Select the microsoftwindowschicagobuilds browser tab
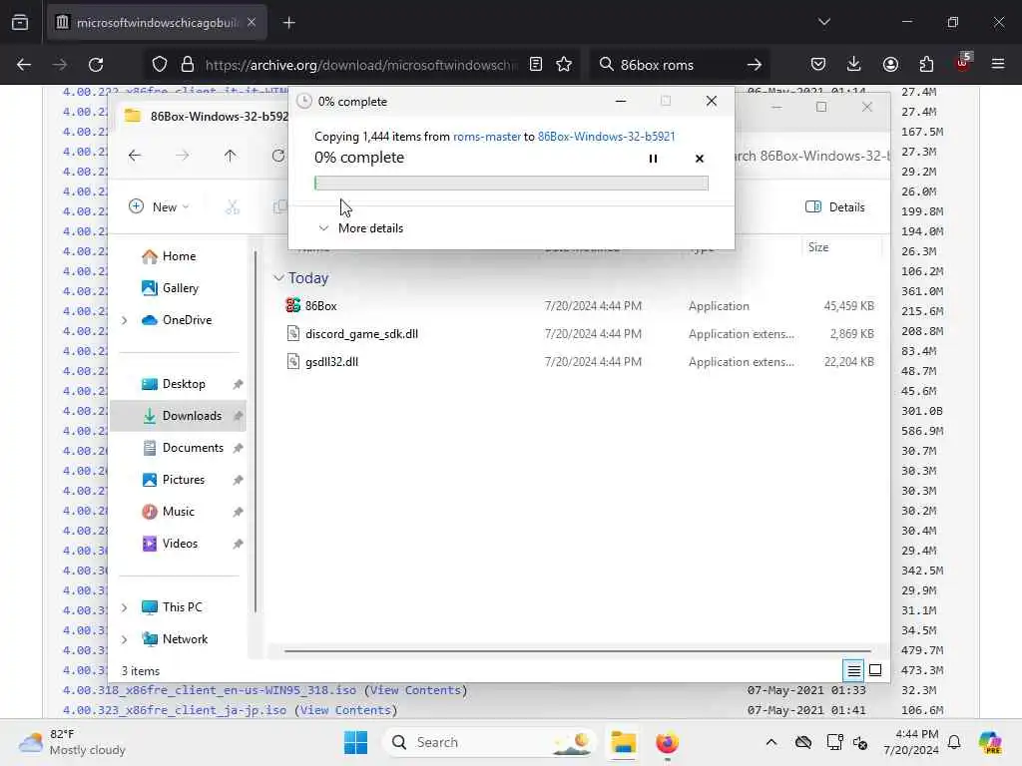Viewport: 1022px width, 766px height. (157, 23)
